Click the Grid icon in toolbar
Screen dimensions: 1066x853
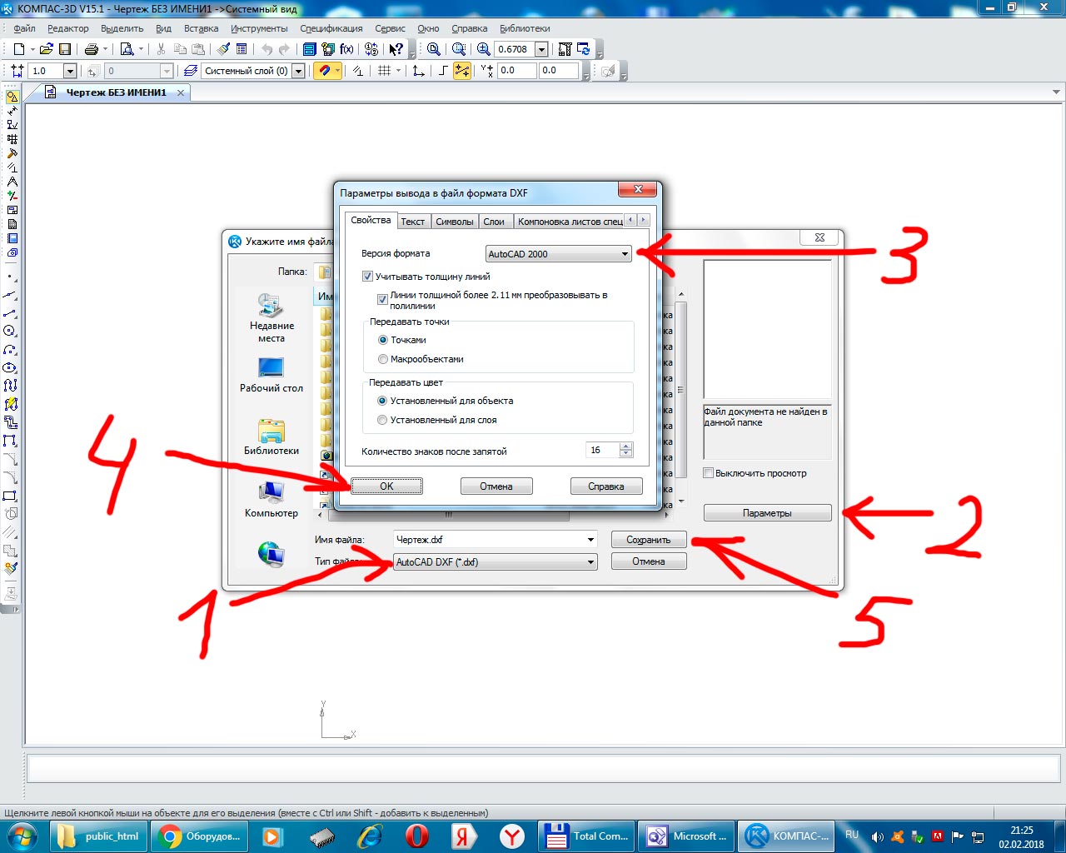pyautogui.click(x=384, y=71)
